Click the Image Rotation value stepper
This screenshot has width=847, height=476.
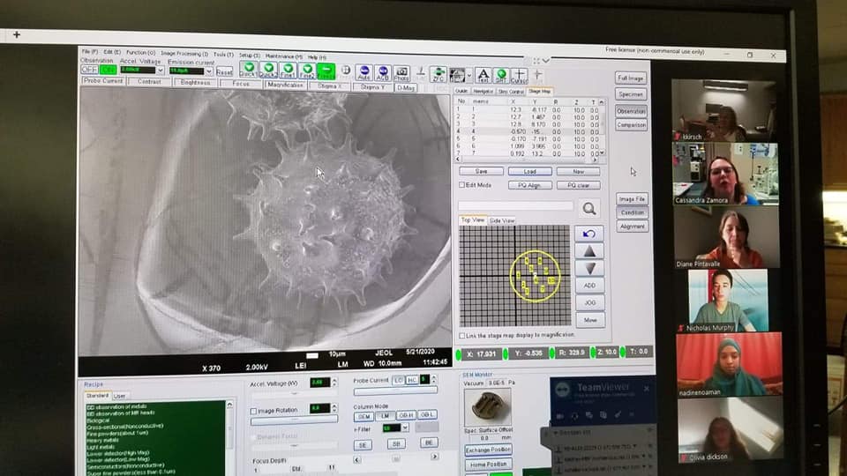pos(334,408)
